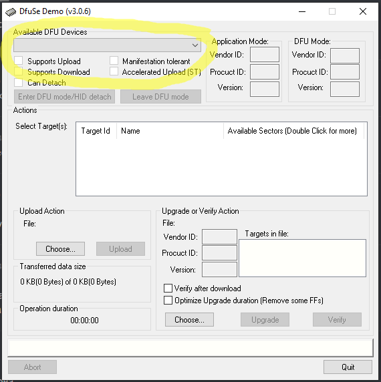
Task: Click the DfuSe Demo chip icon in title bar
Action: point(11,12)
